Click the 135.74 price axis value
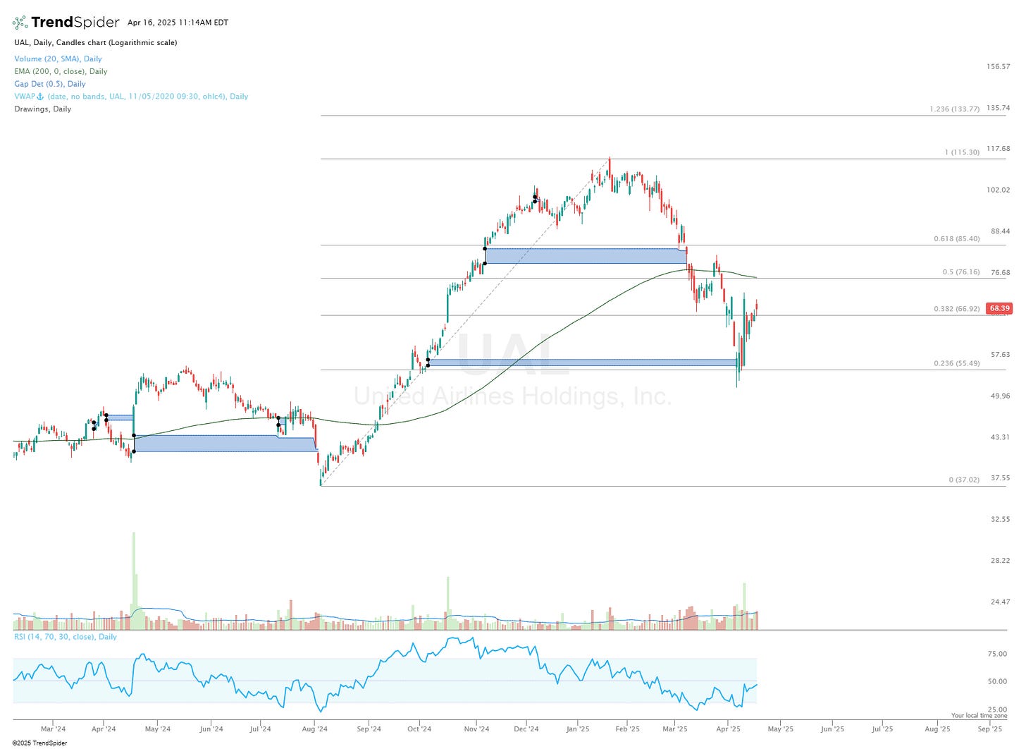The width and height of the screenshot is (1026, 749). (999, 108)
